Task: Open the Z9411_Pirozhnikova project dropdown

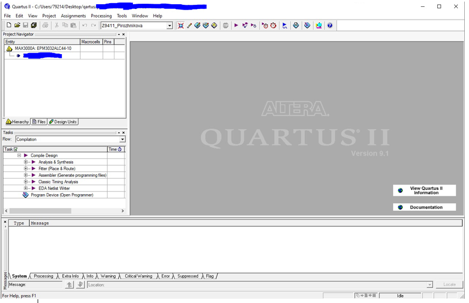Action: click(170, 26)
